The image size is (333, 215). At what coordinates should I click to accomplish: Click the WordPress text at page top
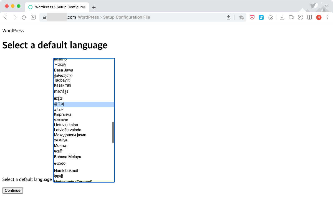pos(13,31)
